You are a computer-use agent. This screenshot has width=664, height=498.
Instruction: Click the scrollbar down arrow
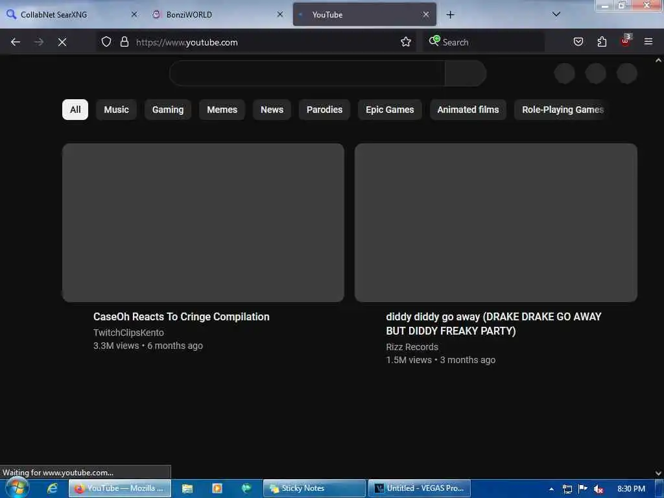point(658,473)
